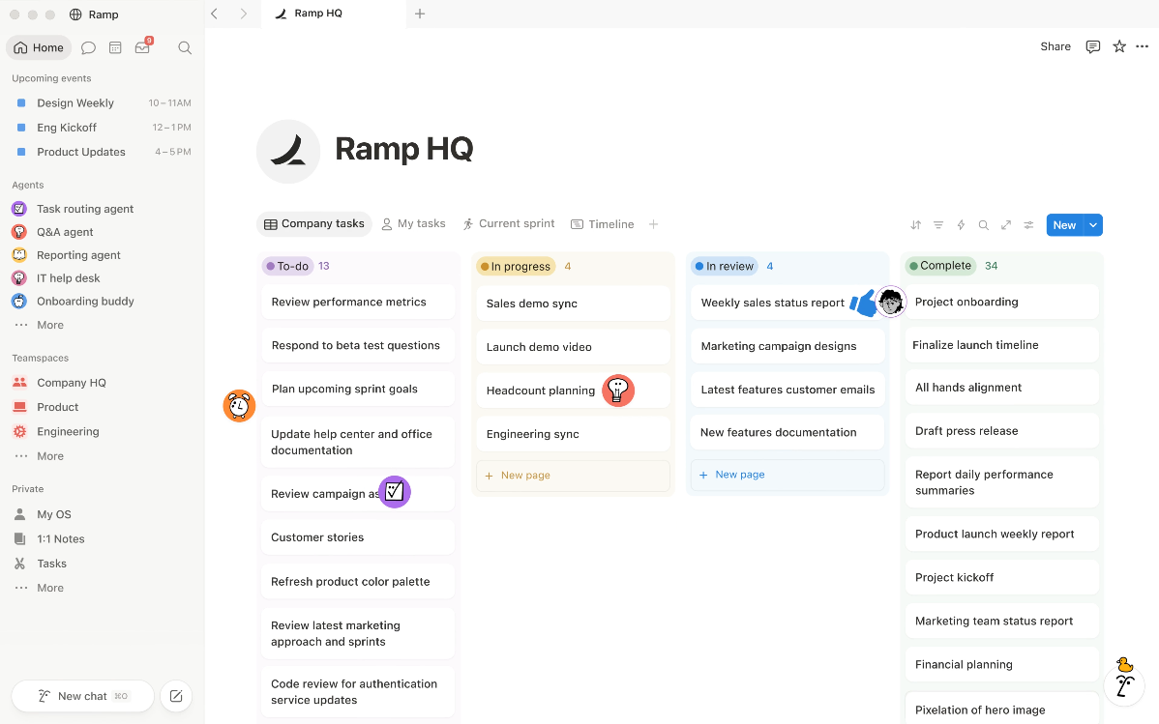Add a new tab with plus icon
The width and height of the screenshot is (1159, 724).
[420, 14]
